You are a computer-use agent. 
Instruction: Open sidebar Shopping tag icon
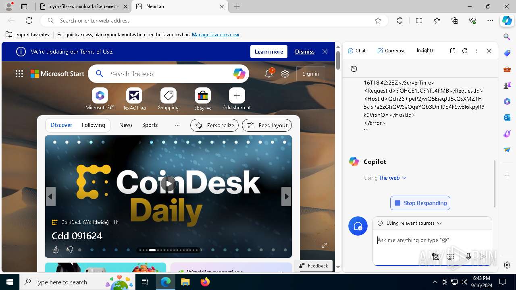pos(507,53)
